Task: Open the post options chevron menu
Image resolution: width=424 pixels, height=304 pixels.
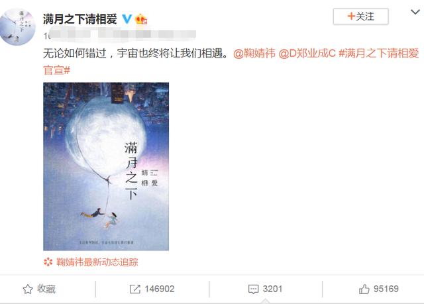Action: [x=415, y=12]
